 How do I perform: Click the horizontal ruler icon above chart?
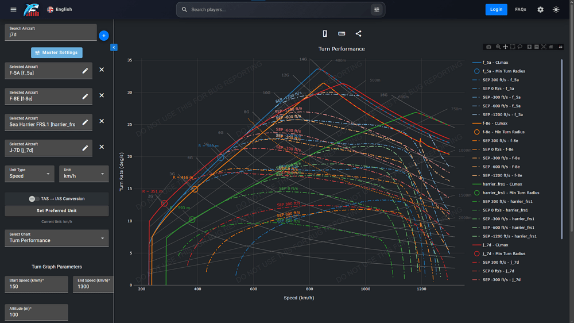tap(342, 33)
